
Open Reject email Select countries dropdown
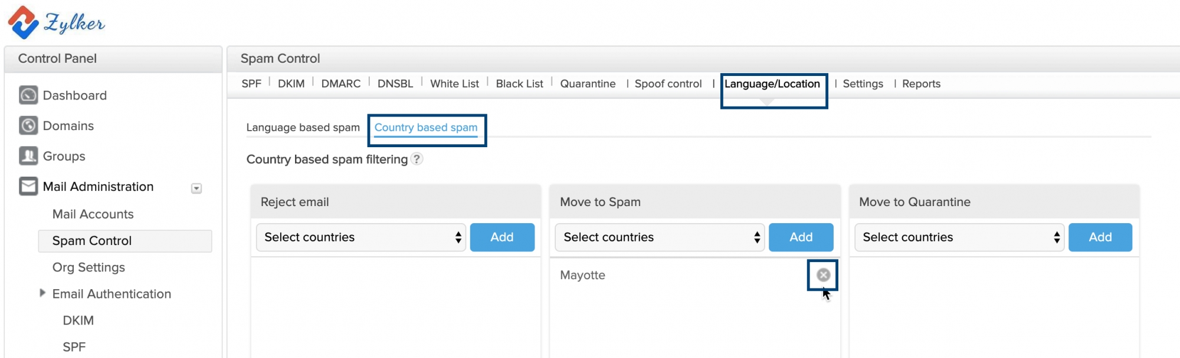pos(360,237)
